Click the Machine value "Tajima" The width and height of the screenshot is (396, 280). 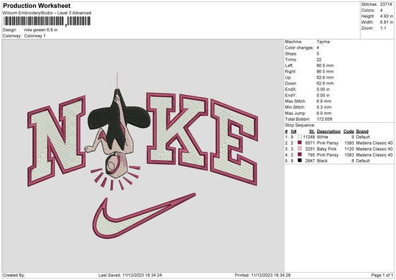click(x=323, y=42)
